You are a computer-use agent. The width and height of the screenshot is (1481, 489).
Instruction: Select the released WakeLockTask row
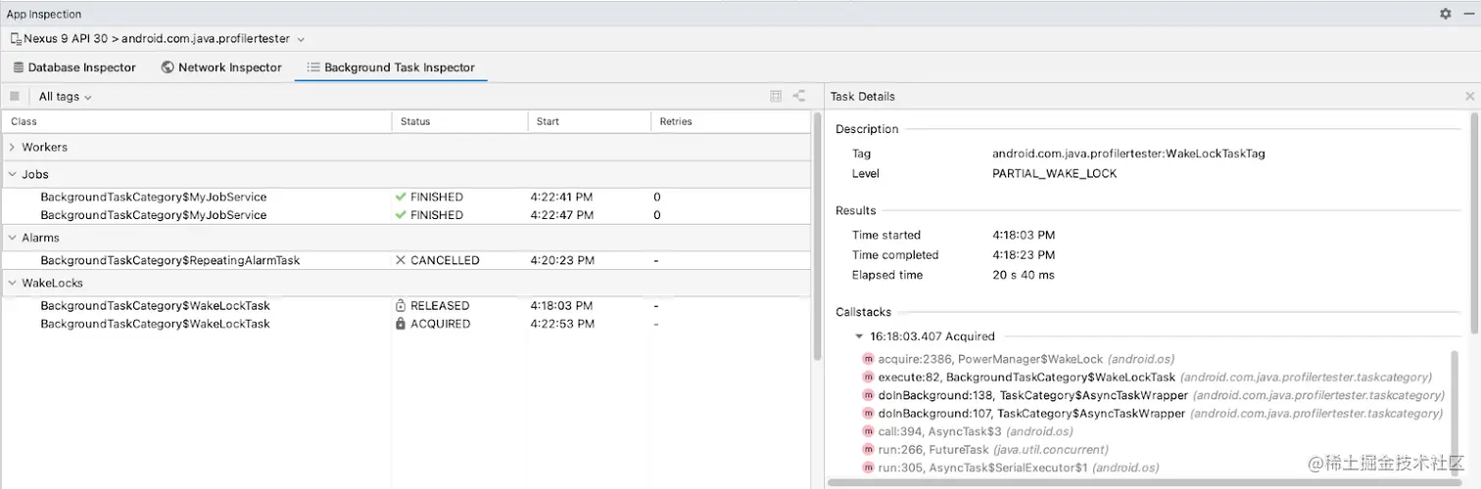(406, 305)
